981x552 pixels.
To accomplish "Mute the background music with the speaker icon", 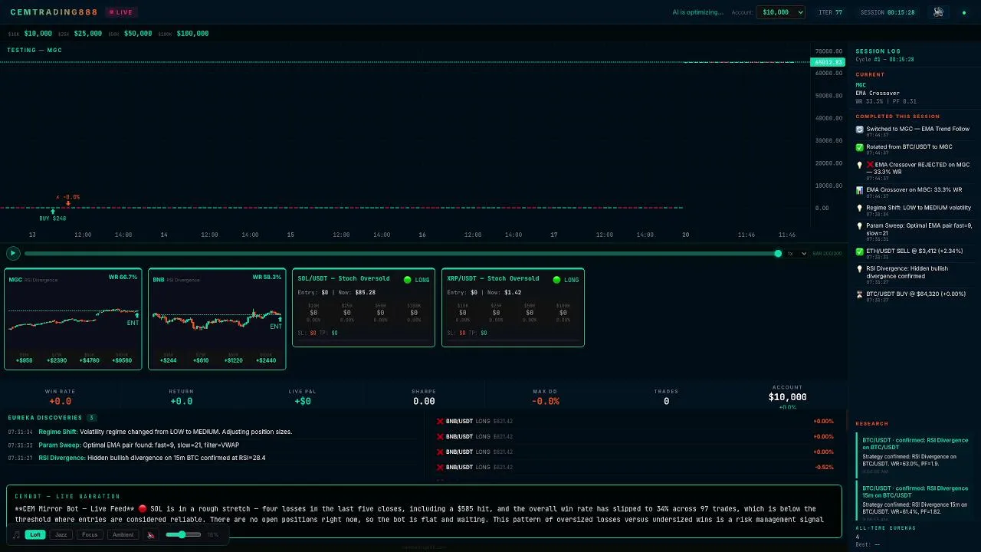I will 151,535.
